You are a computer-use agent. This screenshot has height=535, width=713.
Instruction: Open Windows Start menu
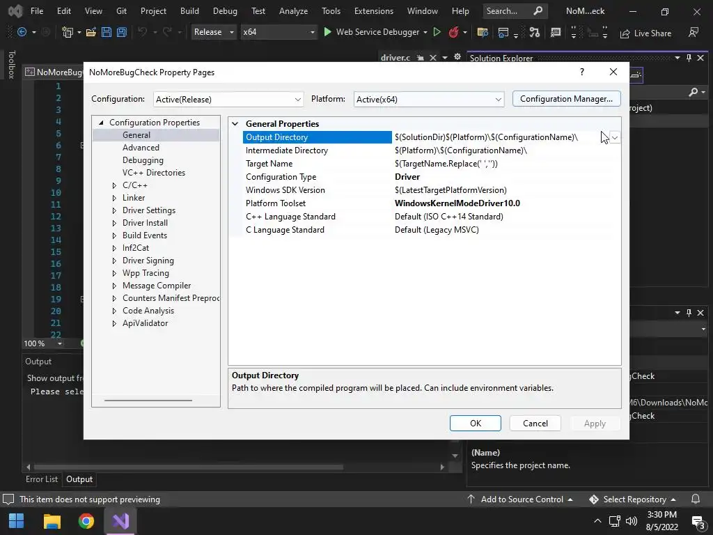tap(17, 521)
